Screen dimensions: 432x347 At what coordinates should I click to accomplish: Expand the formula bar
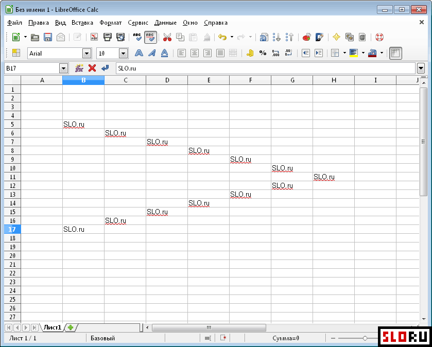coord(421,68)
